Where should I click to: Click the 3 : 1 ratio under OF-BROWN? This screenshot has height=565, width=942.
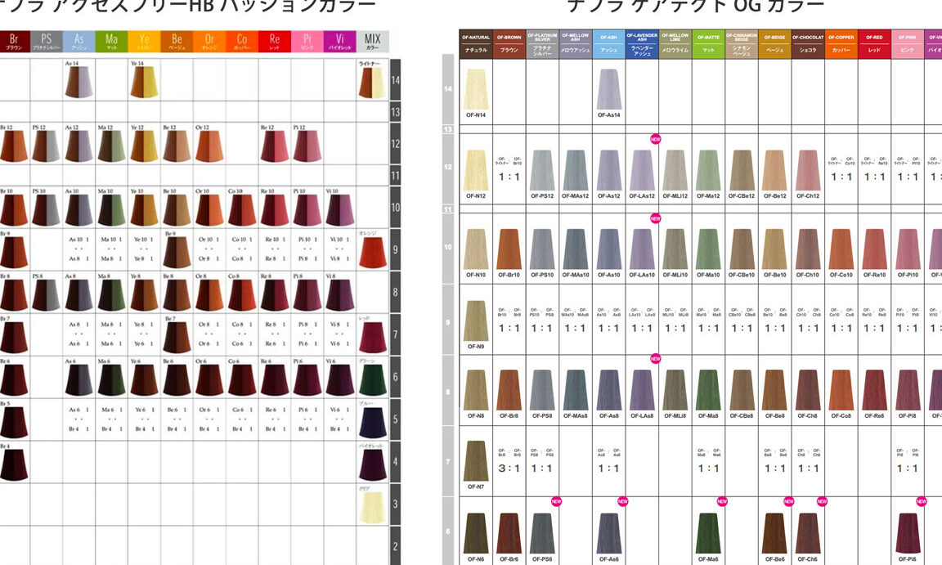click(x=509, y=469)
